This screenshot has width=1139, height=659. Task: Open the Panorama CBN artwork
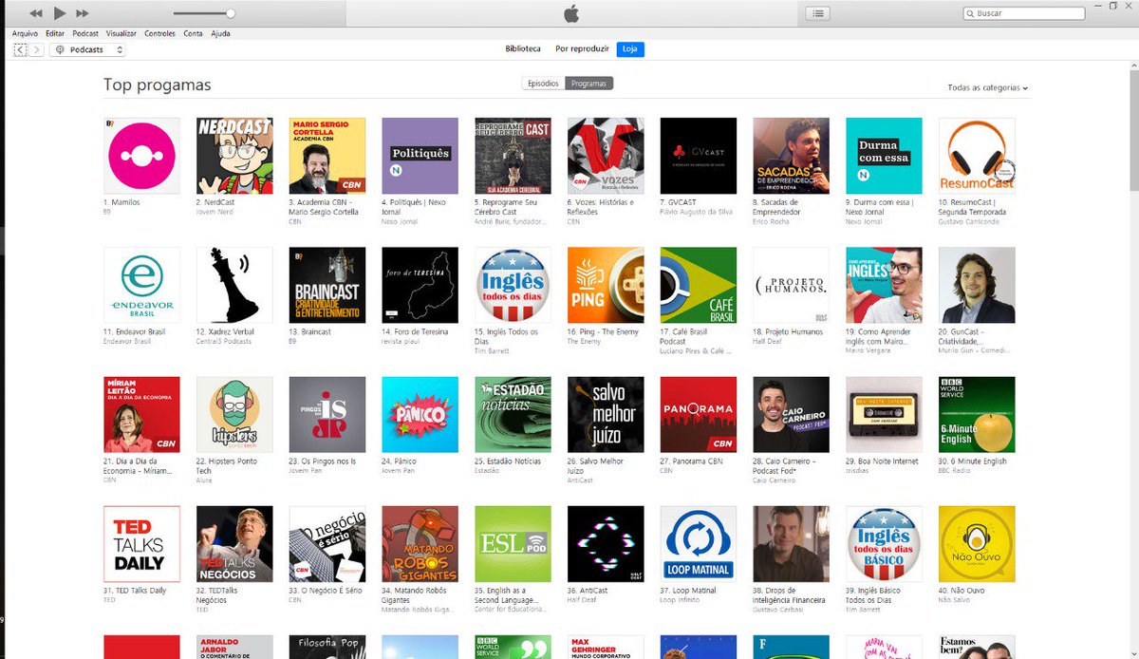(699, 415)
